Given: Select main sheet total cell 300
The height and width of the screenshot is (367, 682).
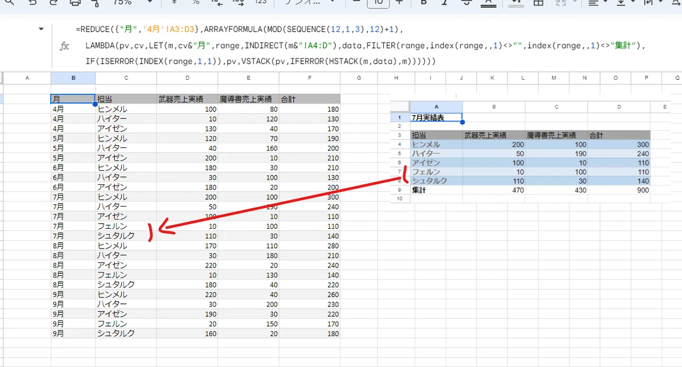Looking at the screenshot, I should click(x=310, y=196).
